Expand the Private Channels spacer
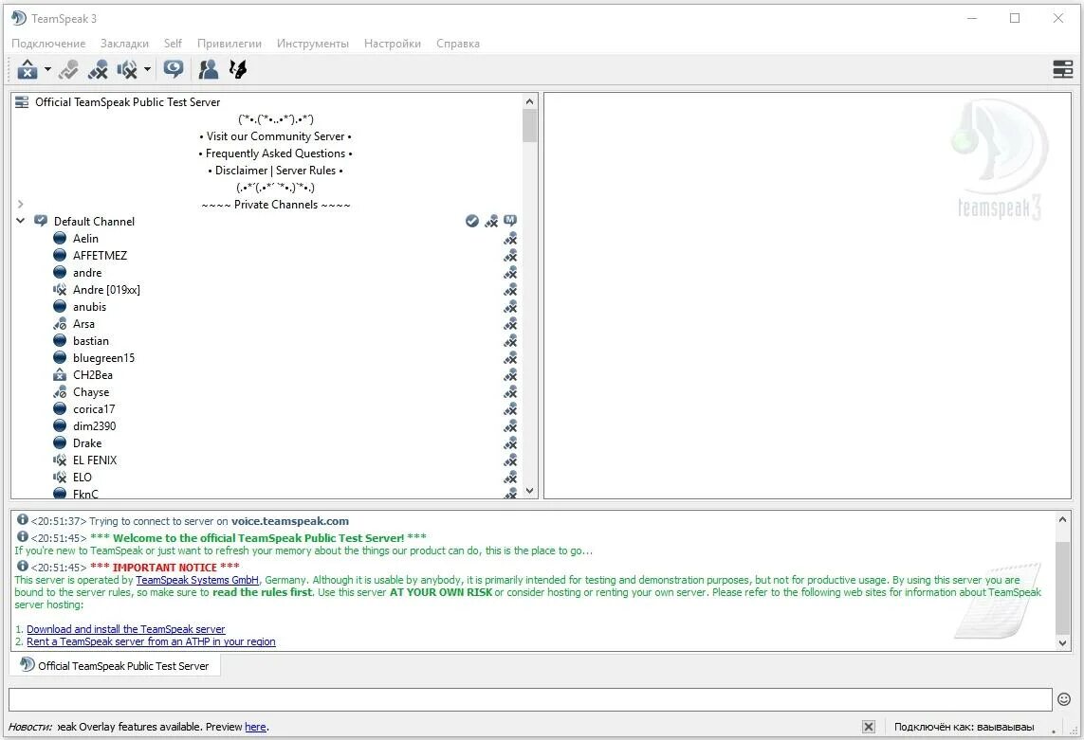 (x=21, y=204)
